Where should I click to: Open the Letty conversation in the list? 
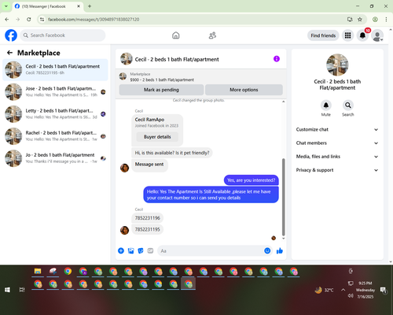(55, 114)
